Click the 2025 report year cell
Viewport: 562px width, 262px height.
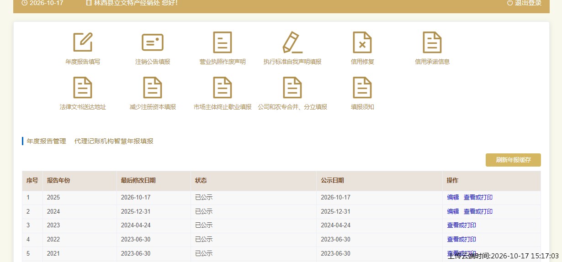click(80, 198)
